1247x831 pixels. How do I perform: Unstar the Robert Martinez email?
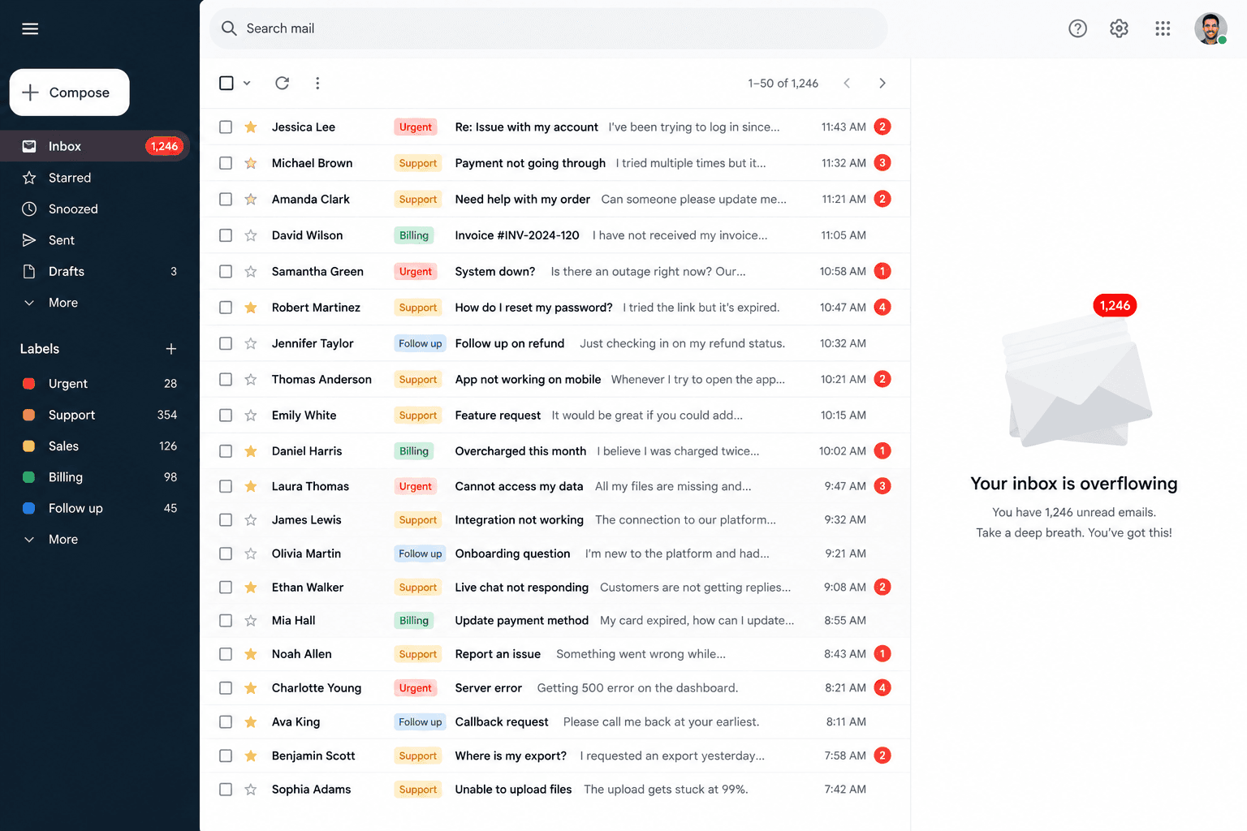coord(251,308)
